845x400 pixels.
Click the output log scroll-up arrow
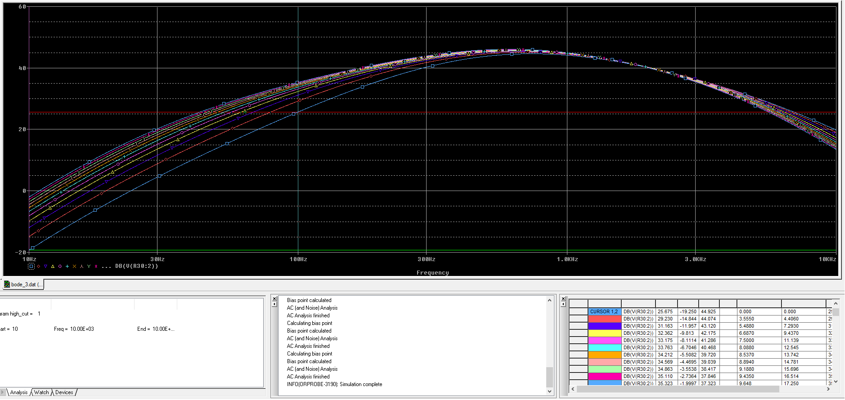pyautogui.click(x=549, y=300)
